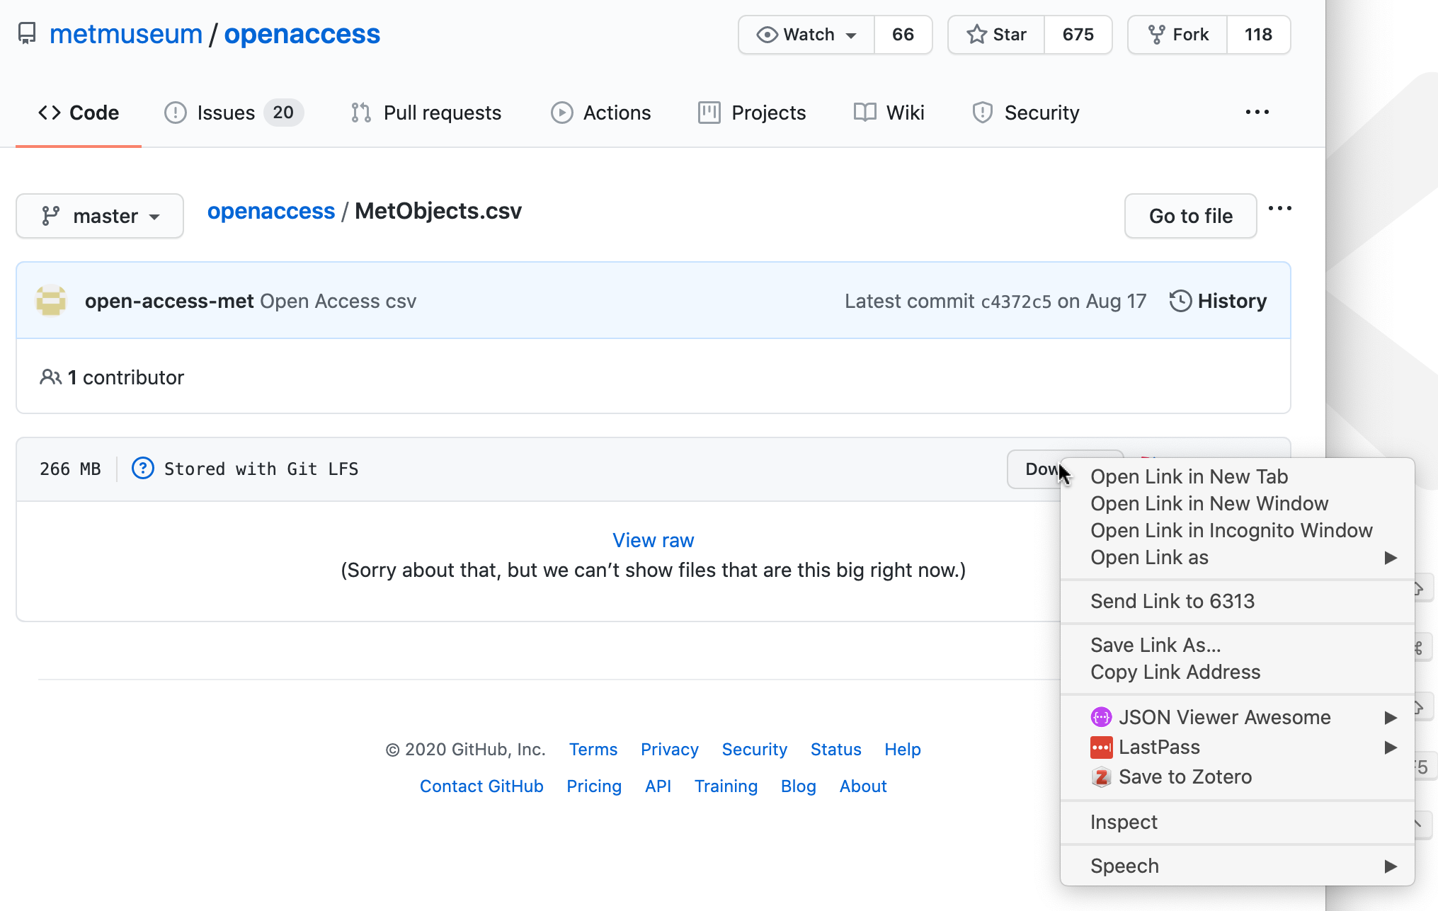Open the Watch notifications dropdown
Screen dimensions: 1438x911
tap(806, 35)
